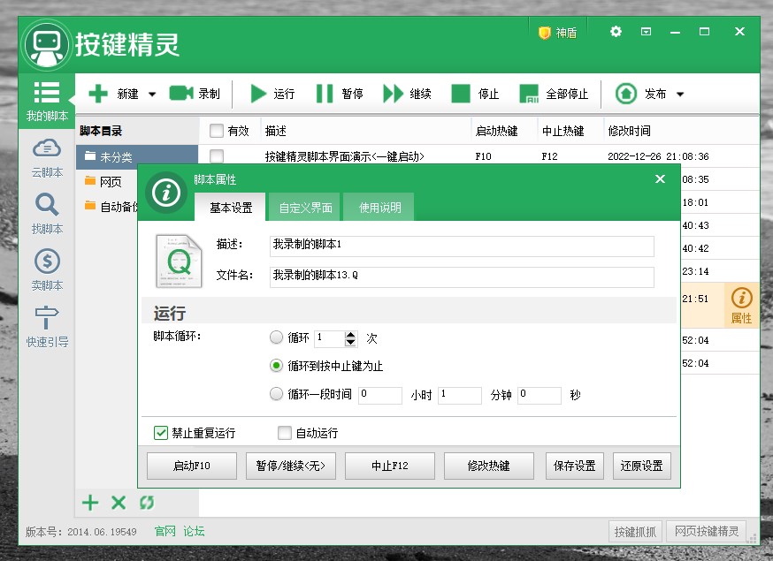The height and width of the screenshot is (561, 773).
Task: Click the 描述 text field
Action: coord(462,246)
